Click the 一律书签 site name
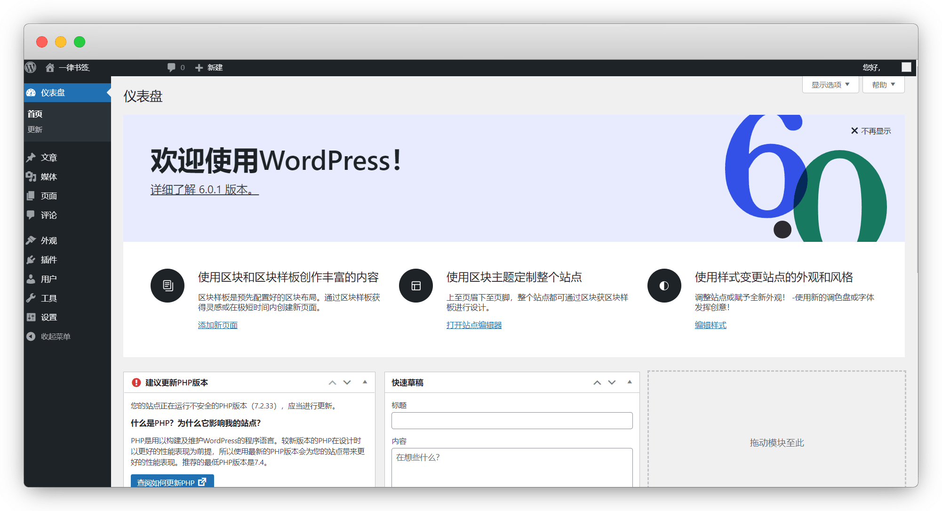 click(x=74, y=68)
